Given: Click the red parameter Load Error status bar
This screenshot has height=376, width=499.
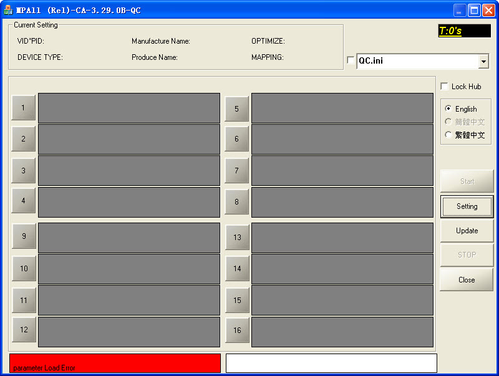Looking at the screenshot, I should click(115, 363).
